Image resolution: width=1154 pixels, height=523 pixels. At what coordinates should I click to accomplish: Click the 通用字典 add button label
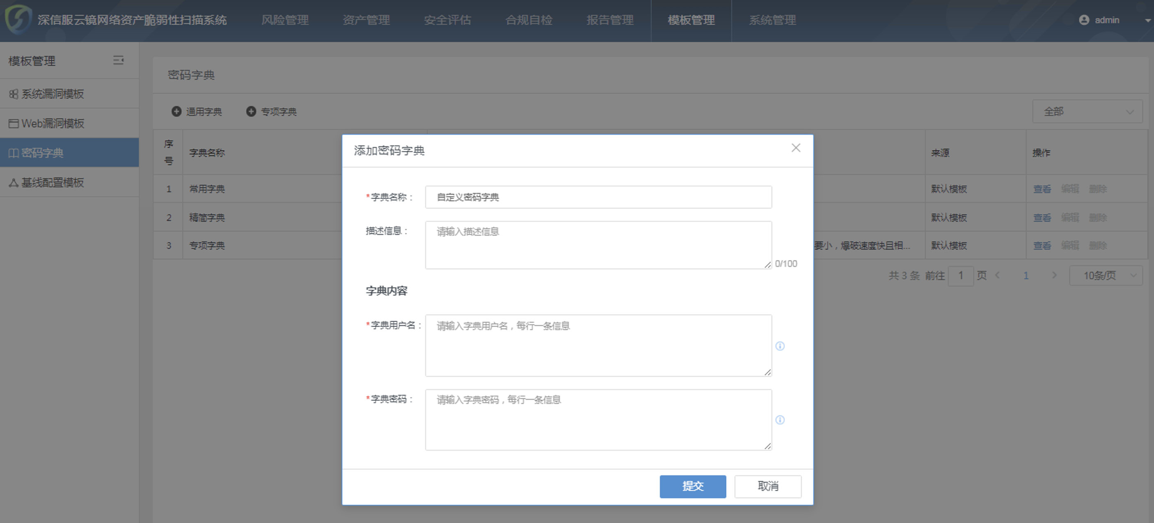(x=204, y=112)
